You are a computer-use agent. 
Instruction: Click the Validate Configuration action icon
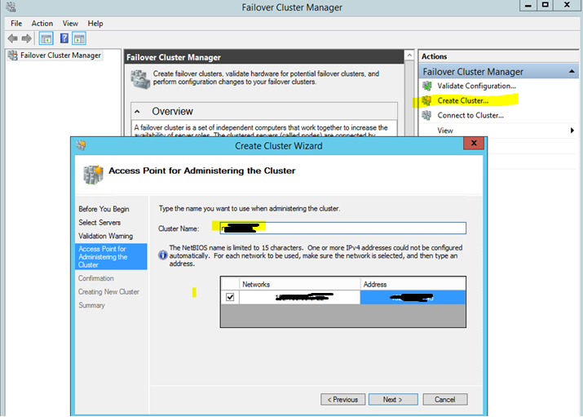pos(426,86)
